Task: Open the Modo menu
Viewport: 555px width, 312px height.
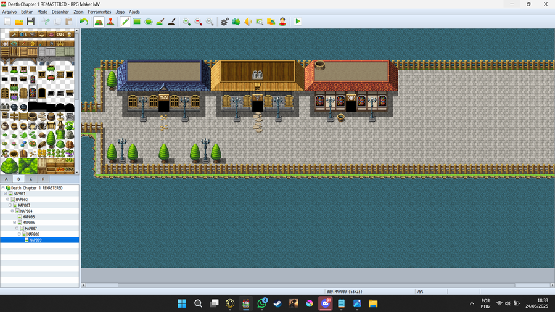Action: [x=42, y=12]
